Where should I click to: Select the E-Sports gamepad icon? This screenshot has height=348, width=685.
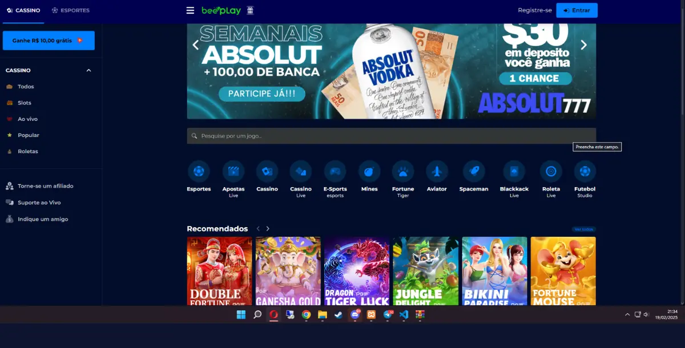335,171
